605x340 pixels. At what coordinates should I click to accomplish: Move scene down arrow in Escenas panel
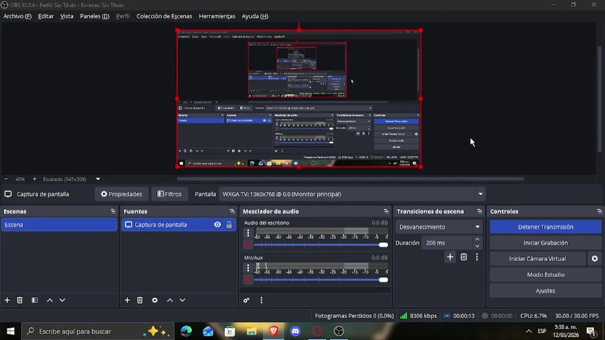(62, 300)
